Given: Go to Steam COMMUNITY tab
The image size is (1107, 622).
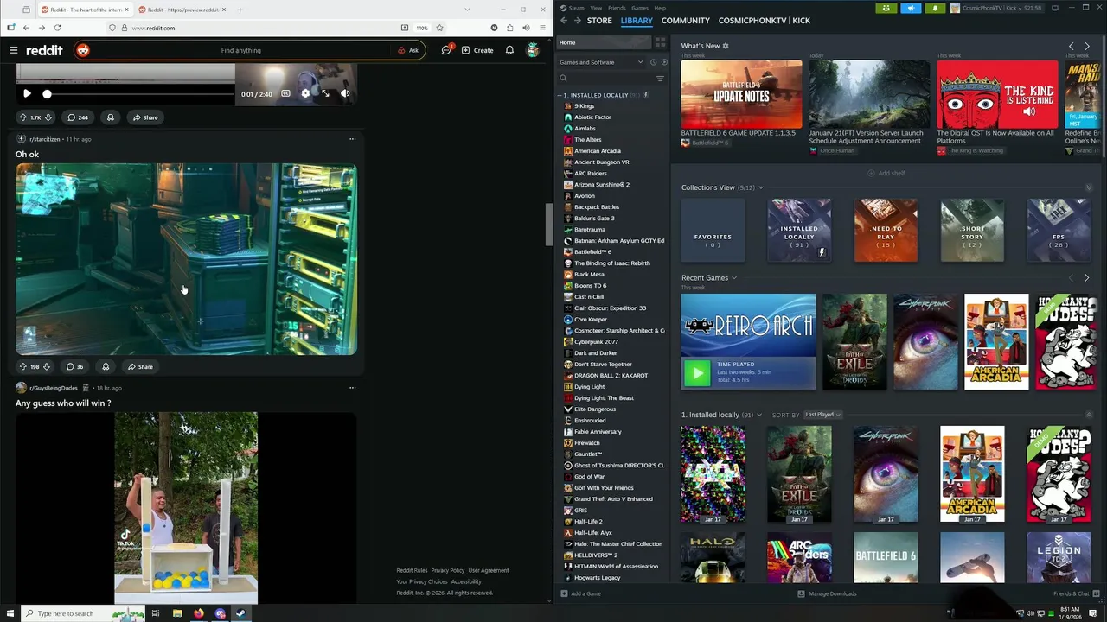Looking at the screenshot, I should click(x=685, y=21).
